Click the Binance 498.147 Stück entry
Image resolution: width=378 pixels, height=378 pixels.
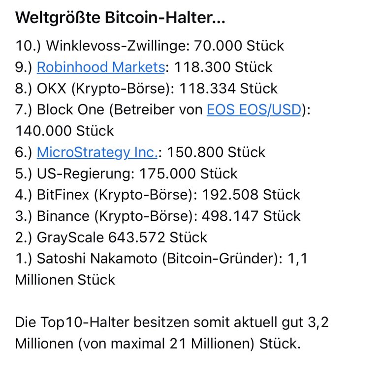(157, 216)
